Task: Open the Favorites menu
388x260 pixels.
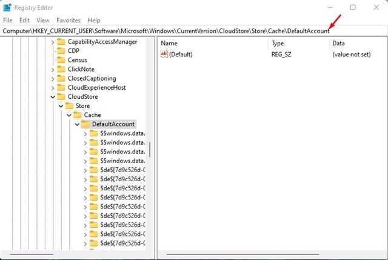Action: point(69,20)
